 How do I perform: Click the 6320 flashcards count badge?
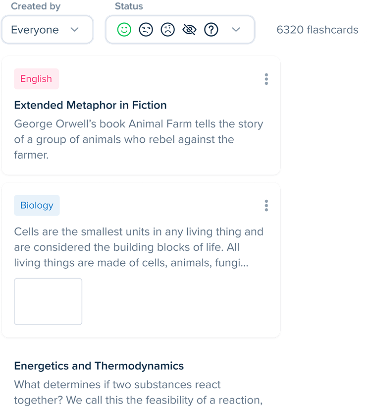[317, 30]
